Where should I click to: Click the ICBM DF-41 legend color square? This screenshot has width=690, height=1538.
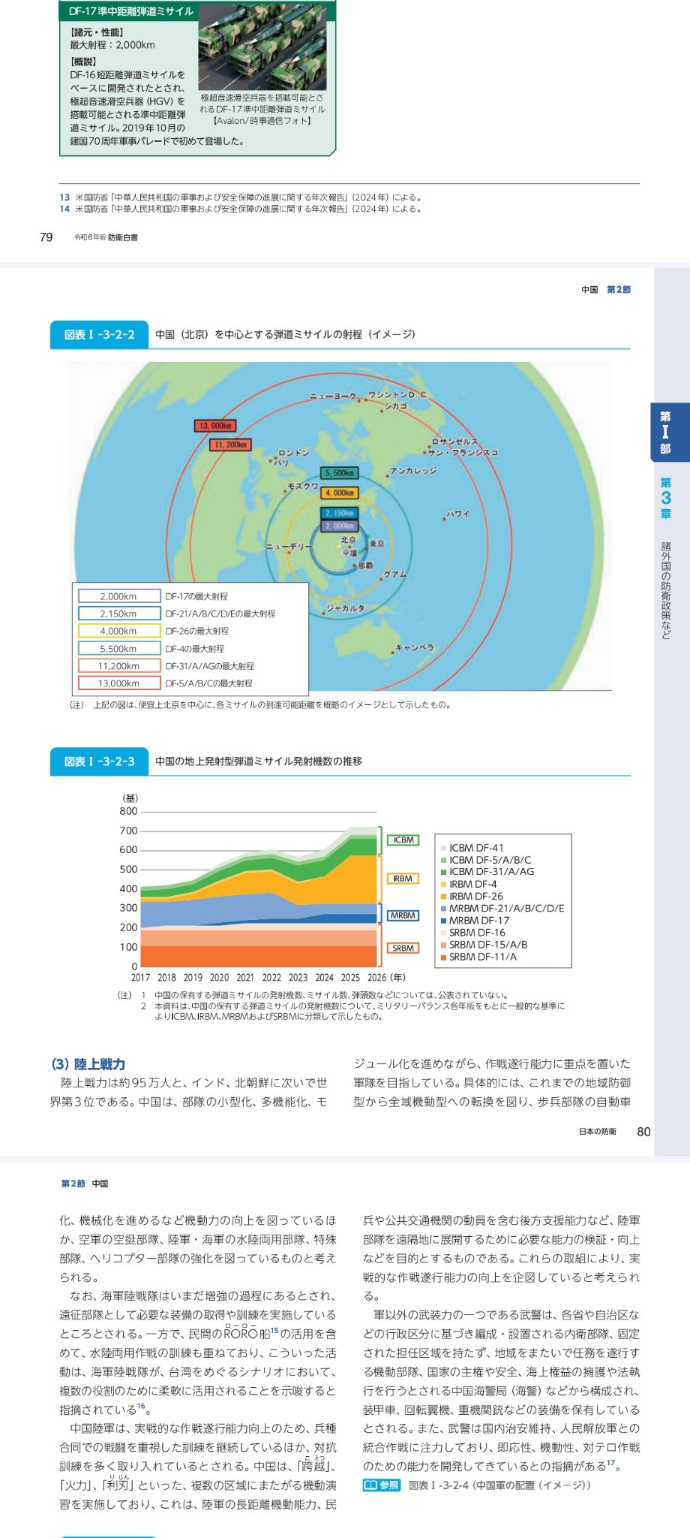click(x=443, y=848)
